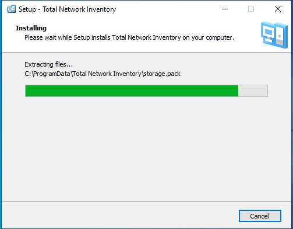
Task: Click 'ProgramData' in the extraction path
Action: [x=52, y=74]
